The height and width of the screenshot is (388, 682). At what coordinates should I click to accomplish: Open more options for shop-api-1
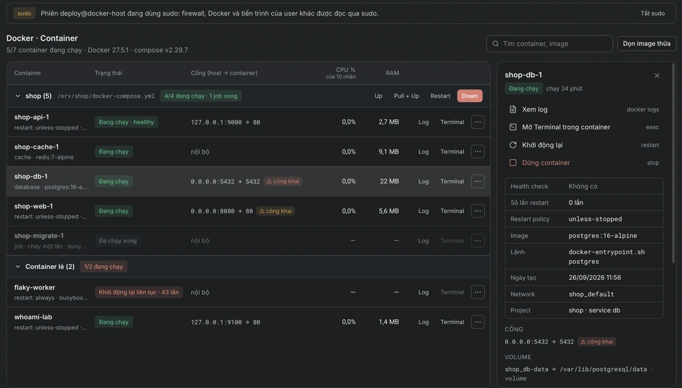click(x=477, y=122)
